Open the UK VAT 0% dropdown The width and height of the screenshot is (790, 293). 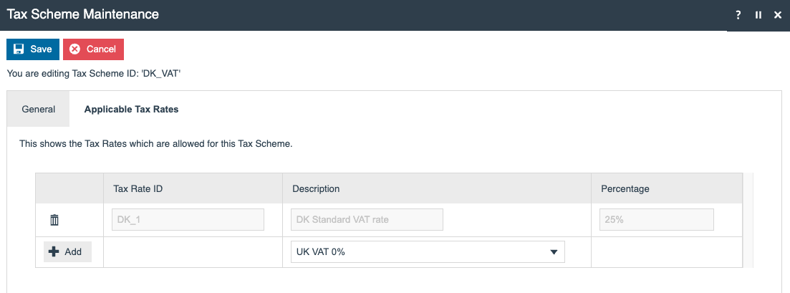(428, 251)
